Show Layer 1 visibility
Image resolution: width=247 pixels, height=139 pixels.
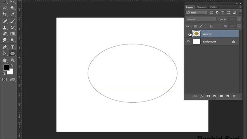(x=188, y=34)
